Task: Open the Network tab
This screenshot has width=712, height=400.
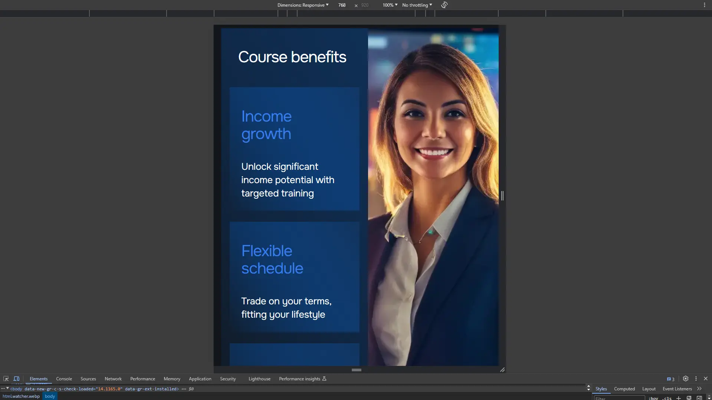Action: pos(113,378)
